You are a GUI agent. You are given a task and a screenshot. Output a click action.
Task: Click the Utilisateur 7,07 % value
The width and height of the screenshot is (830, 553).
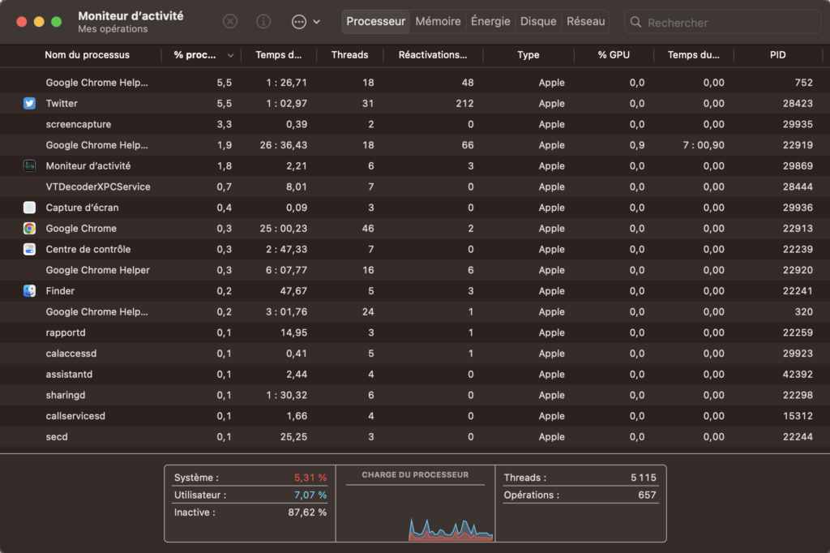click(x=310, y=495)
